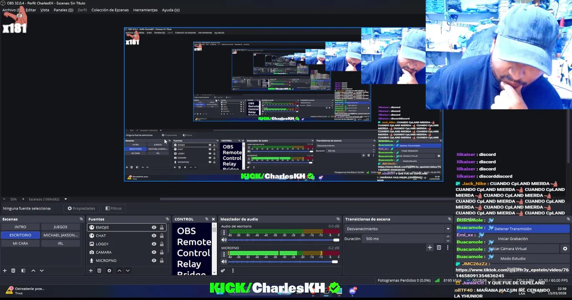Viewport: 572px width, 300px height.
Task: Select the MI CARA scene
Action: (x=20, y=243)
